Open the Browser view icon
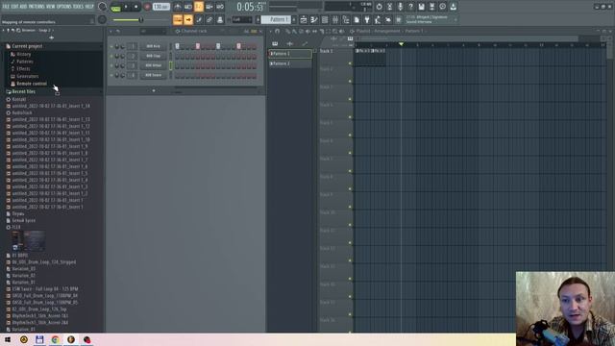The width and height of the screenshot is (615, 346). point(346,19)
